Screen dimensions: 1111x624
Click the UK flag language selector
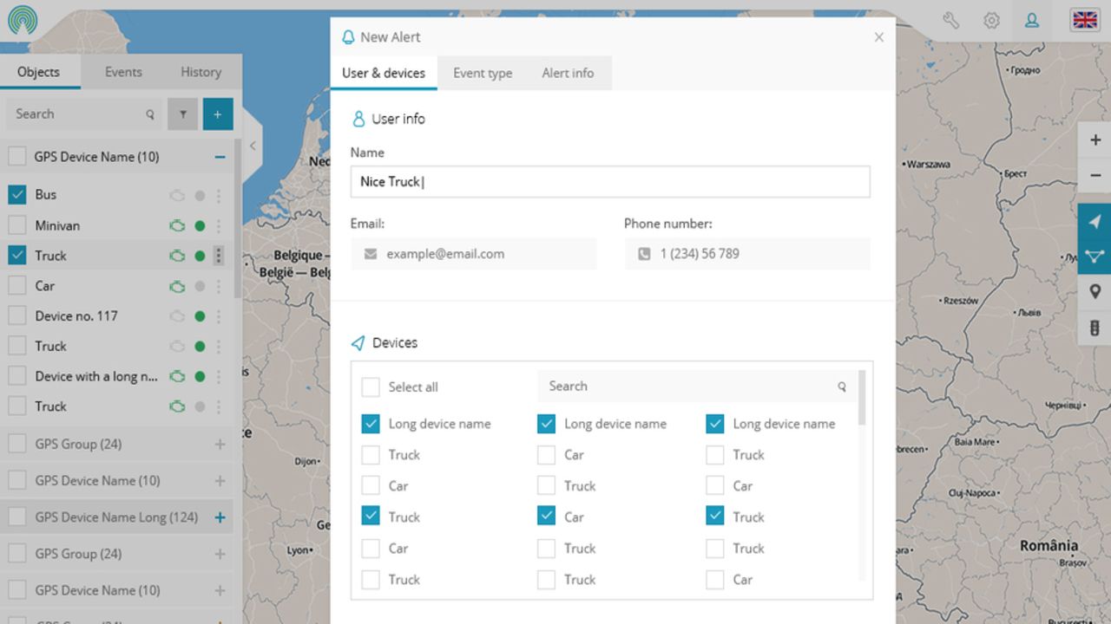coord(1085,20)
